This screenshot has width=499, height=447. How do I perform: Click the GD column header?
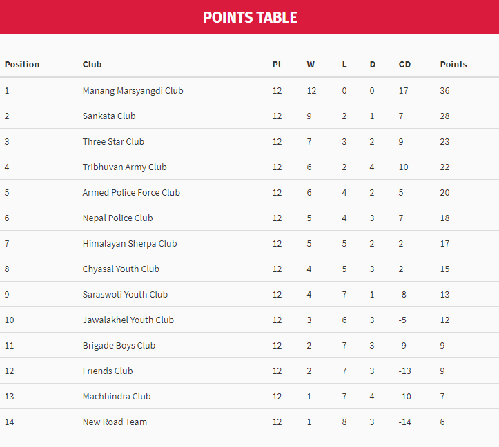pyautogui.click(x=404, y=65)
